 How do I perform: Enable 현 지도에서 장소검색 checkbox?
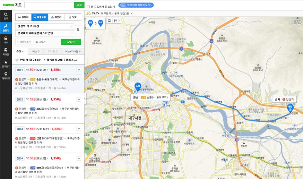88,7
